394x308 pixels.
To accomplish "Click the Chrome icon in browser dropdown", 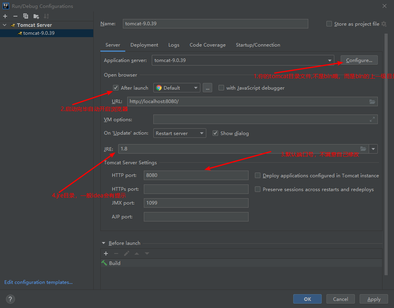I will (159, 88).
